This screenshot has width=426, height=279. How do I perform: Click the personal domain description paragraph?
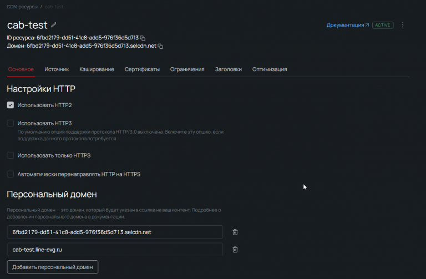pos(114,213)
